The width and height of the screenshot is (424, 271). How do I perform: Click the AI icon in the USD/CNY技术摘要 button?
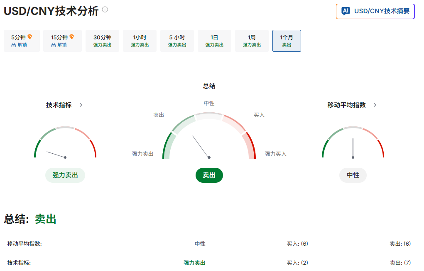[x=346, y=11]
